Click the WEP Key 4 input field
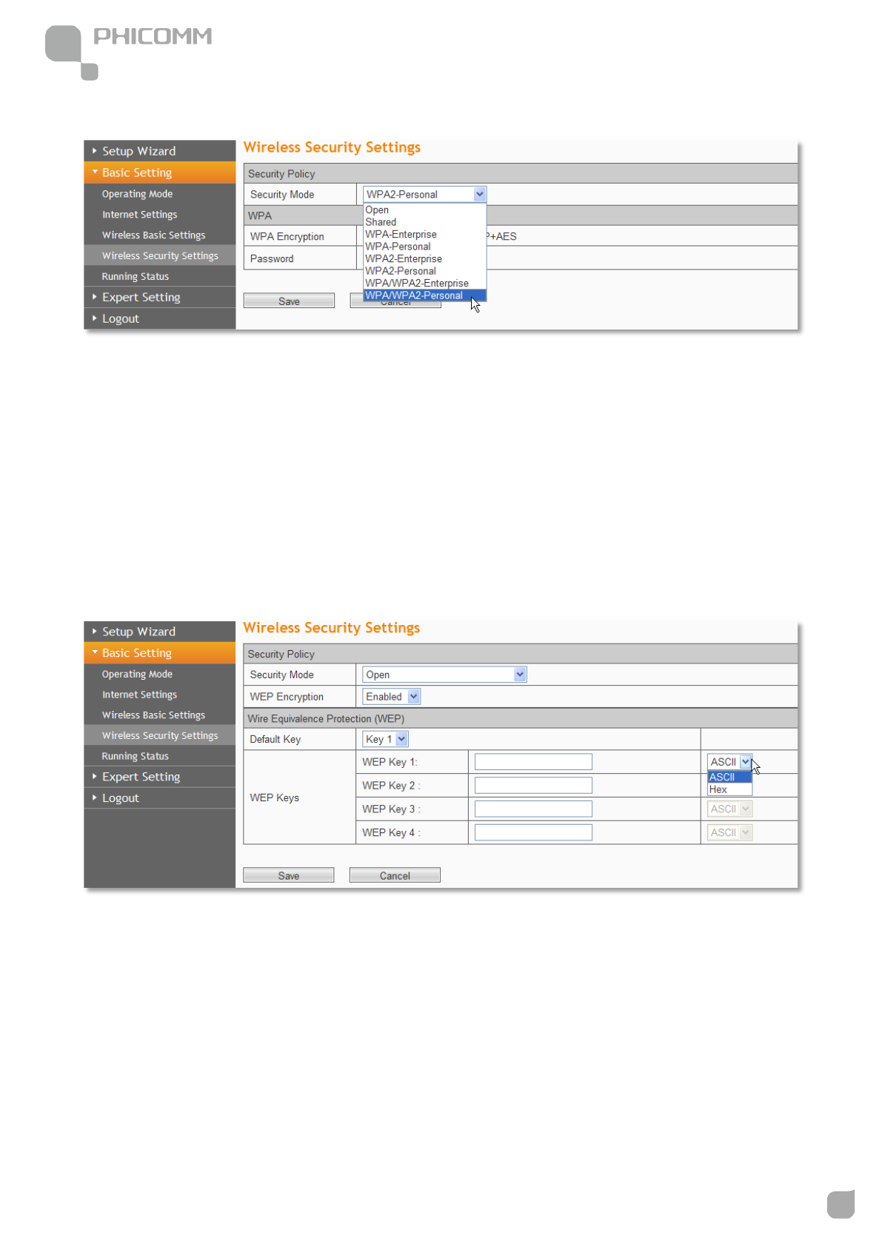This screenshot has height=1244, width=882. [x=533, y=833]
